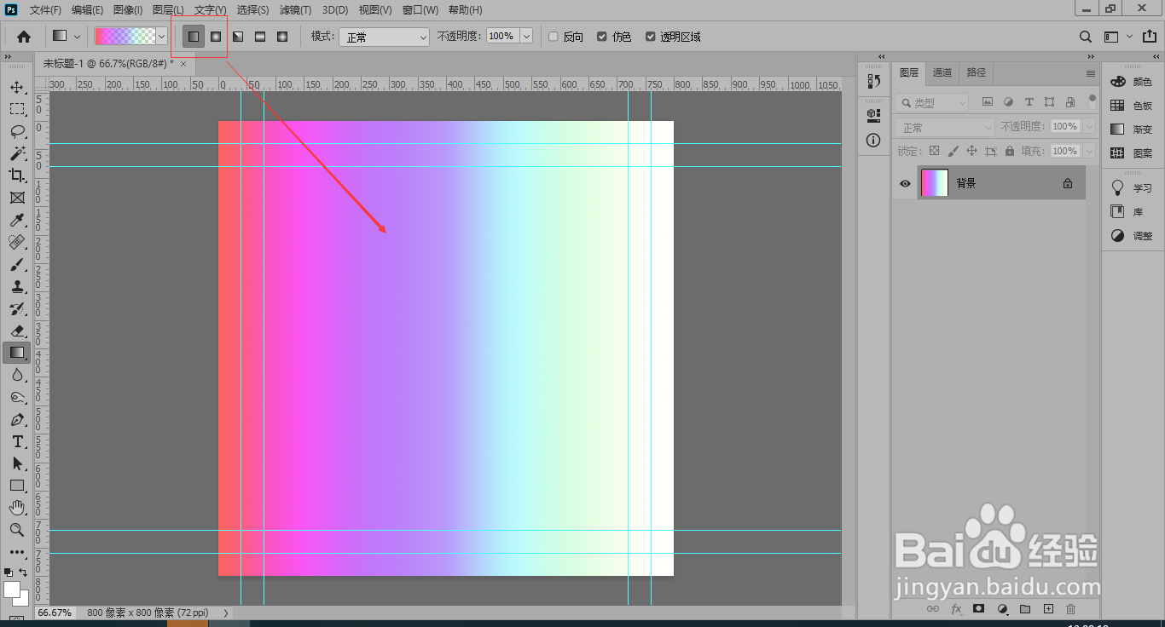This screenshot has width=1165, height=627.
Task: Add layer mask at panel bottom
Action: point(979,609)
